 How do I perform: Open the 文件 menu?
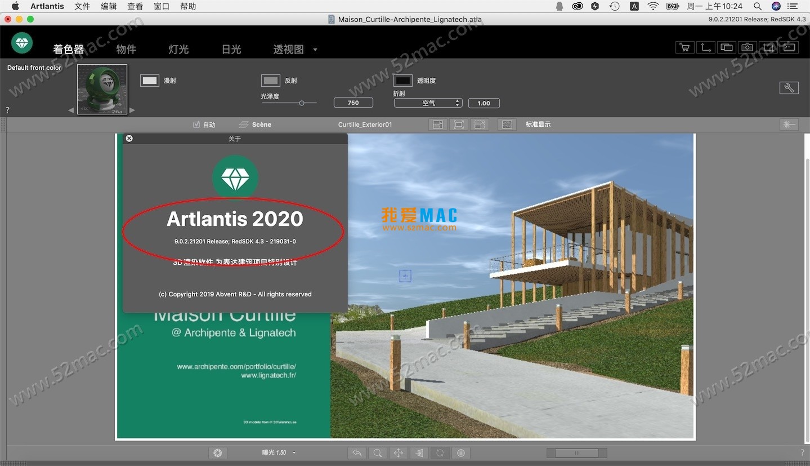[82, 6]
